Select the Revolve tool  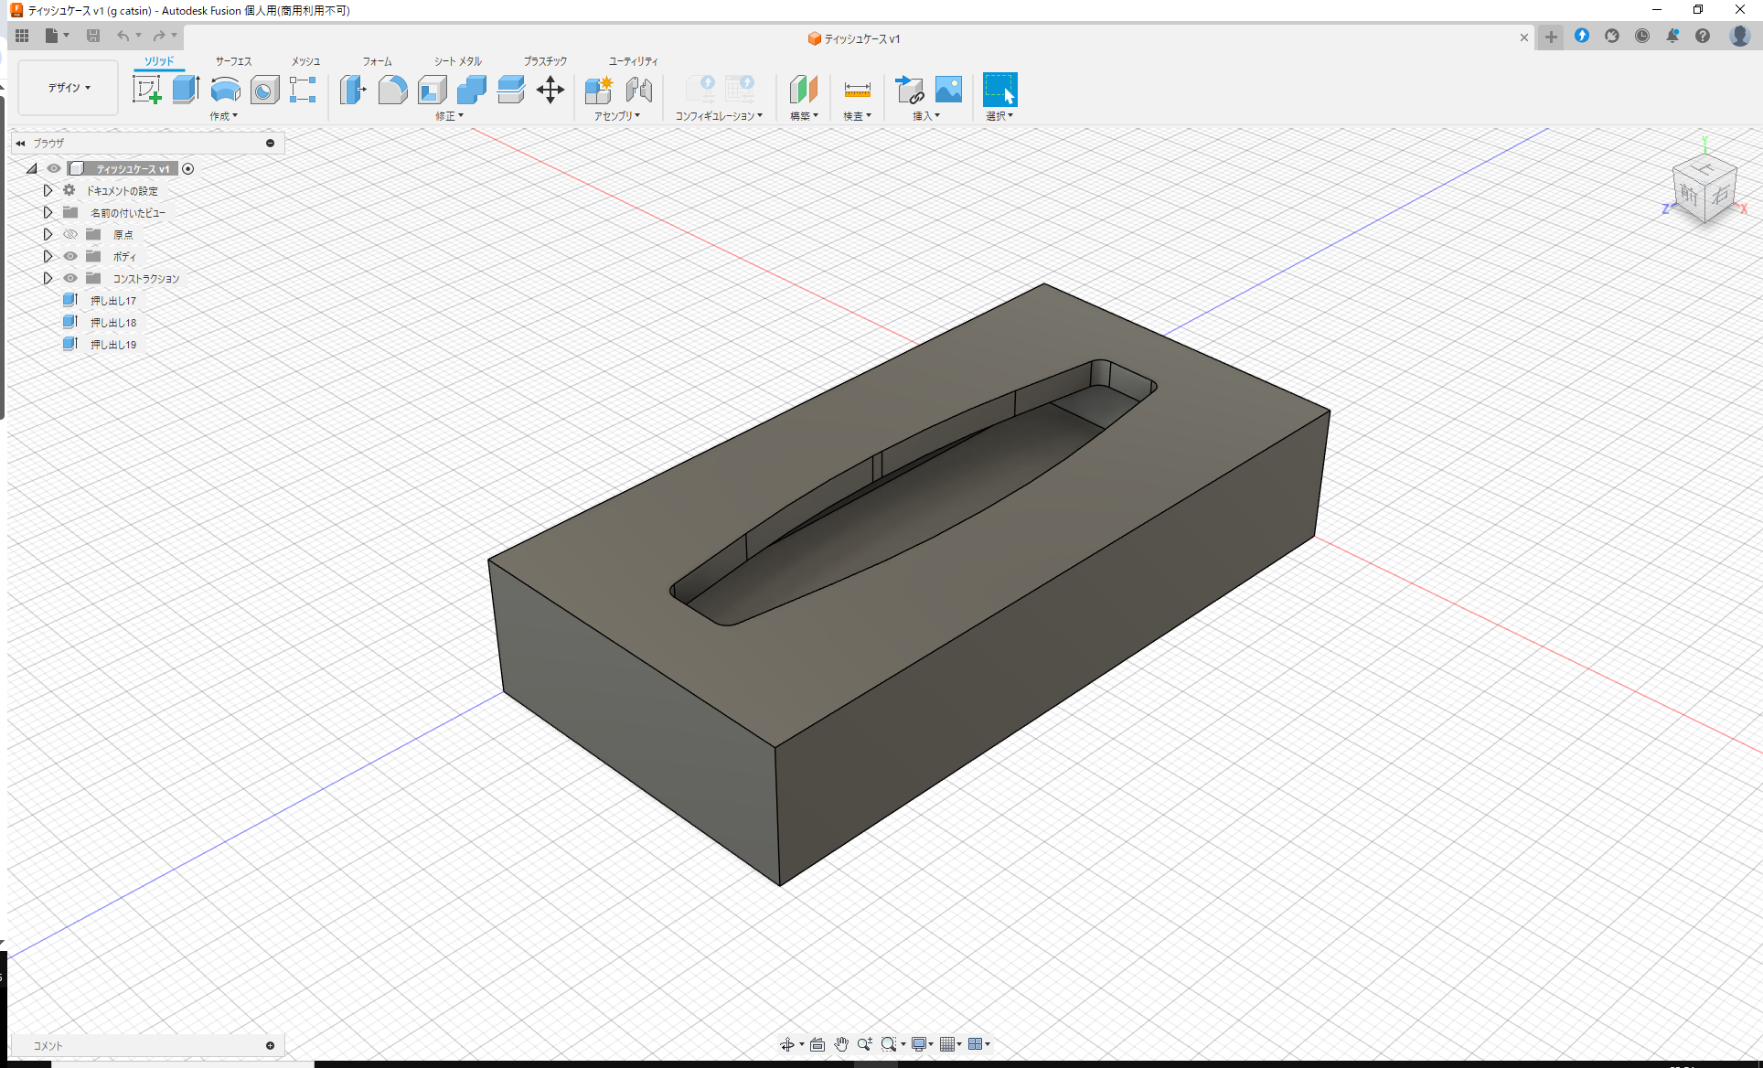pos(225,90)
